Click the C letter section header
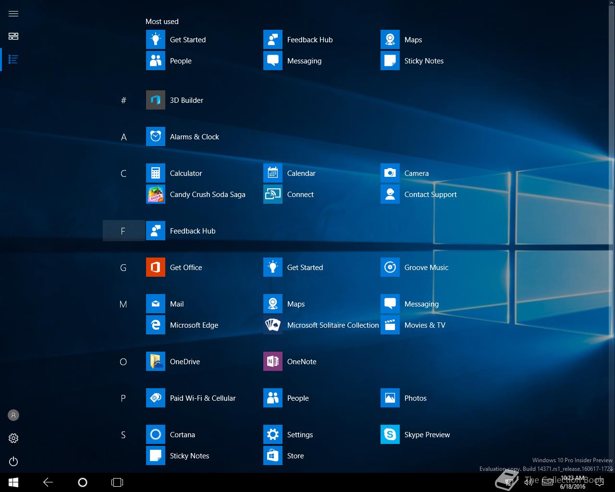 (123, 173)
